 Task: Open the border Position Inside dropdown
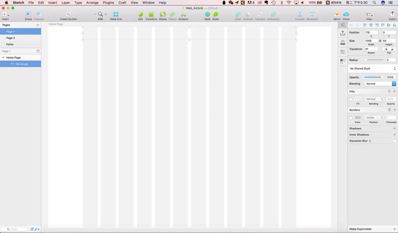[x=374, y=118]
